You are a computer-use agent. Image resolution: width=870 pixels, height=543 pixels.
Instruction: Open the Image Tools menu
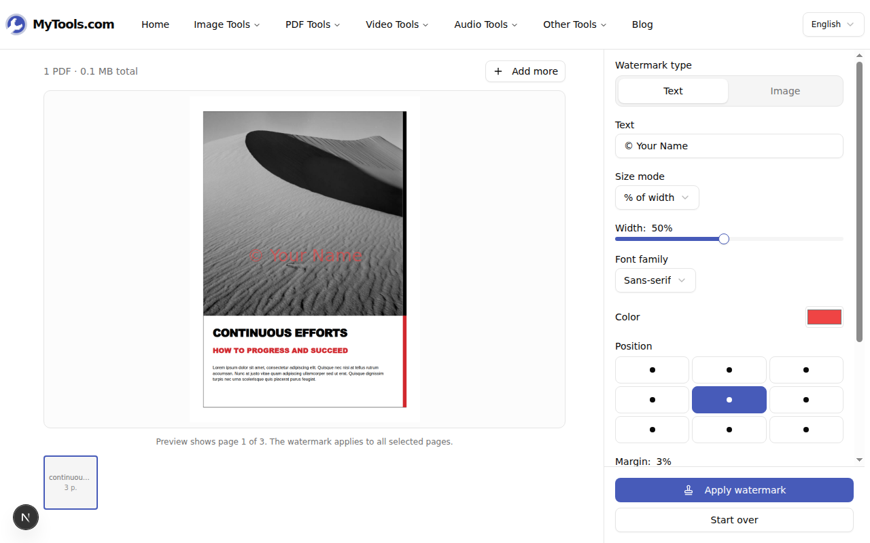click(x=226, y=24)
